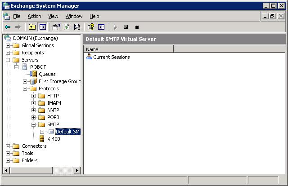Expand the Global Settings node
Viewport: 288px width, 186px height.
8,45
